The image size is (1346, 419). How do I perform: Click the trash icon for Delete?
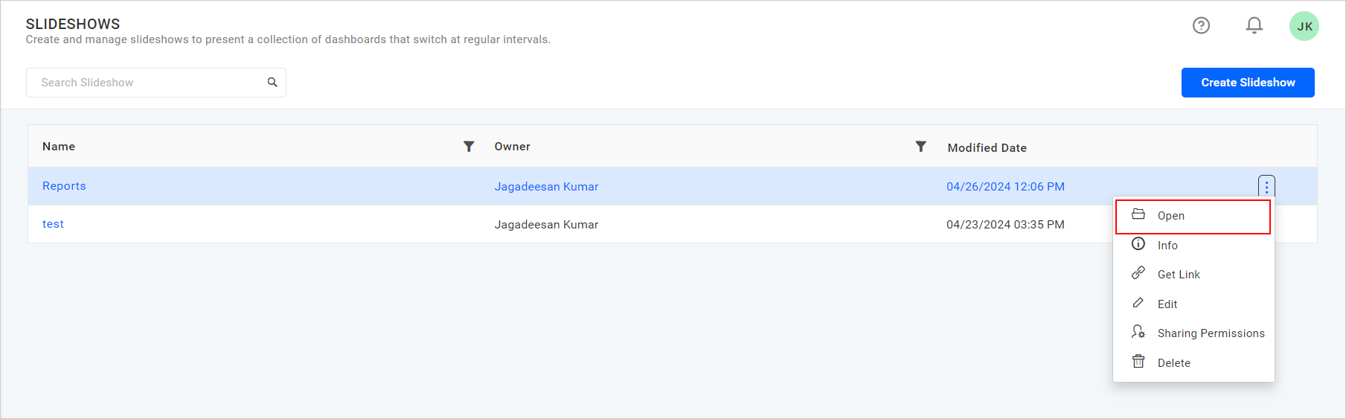[x=1138, y=362]
